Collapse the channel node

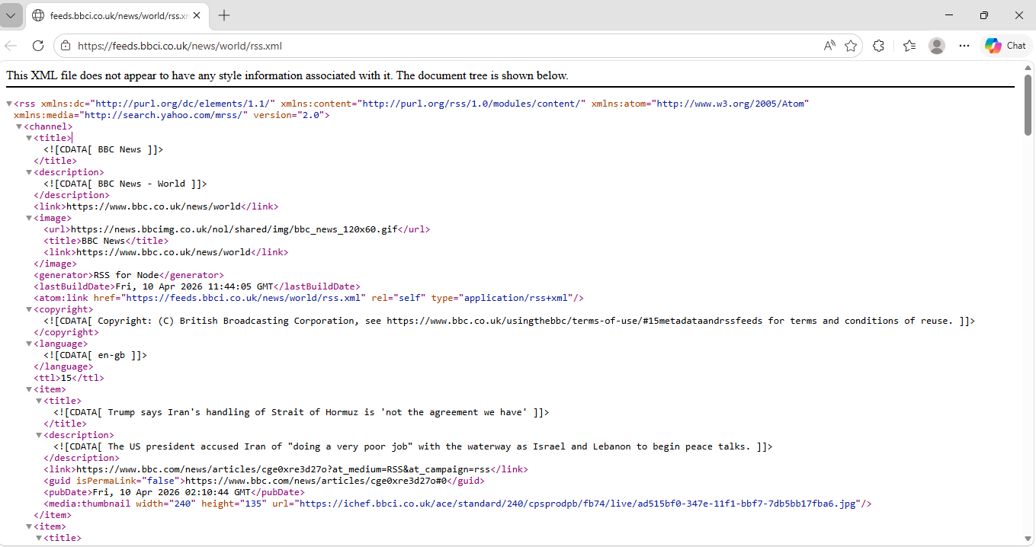(x=19, y=126)
